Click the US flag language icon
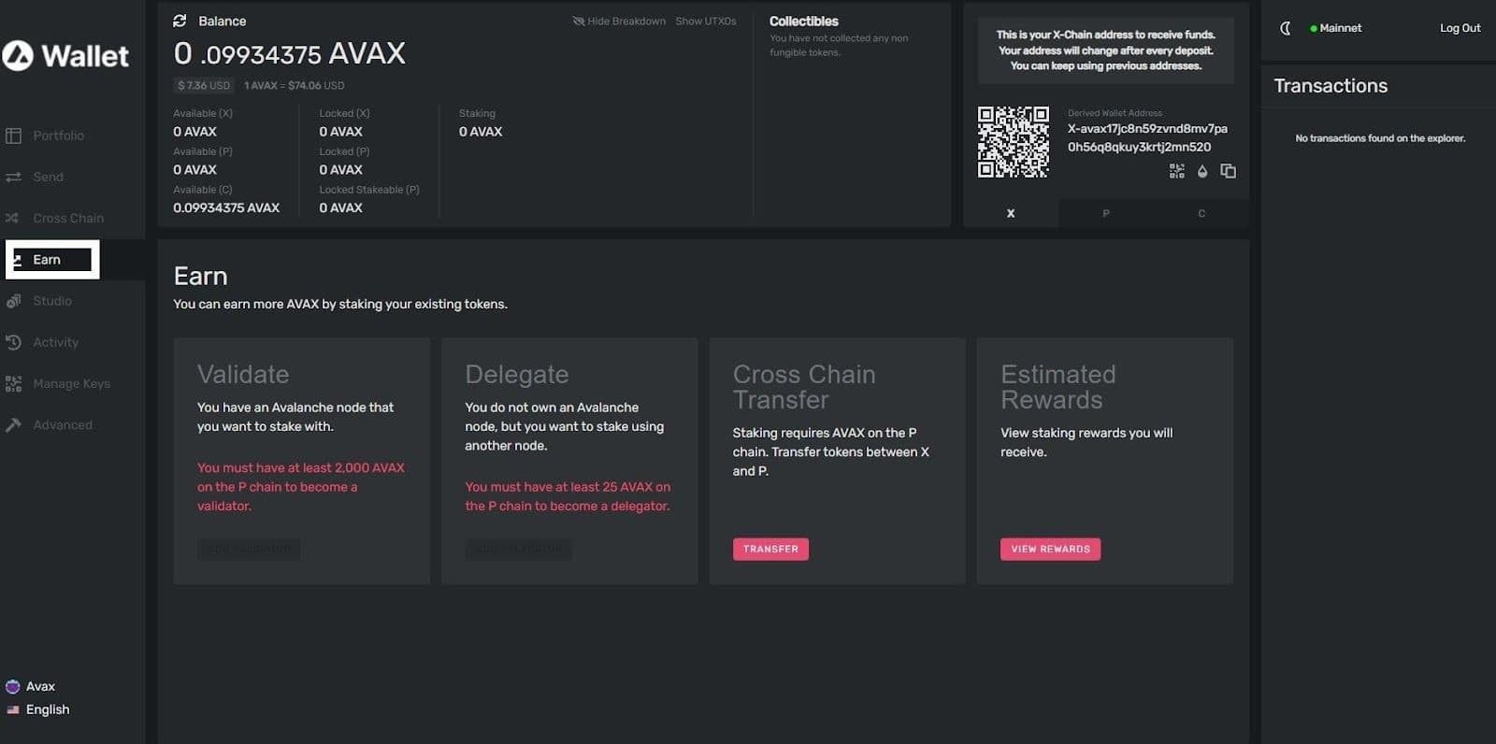The height and width of the screenshot is (744, 1496). [x=13, y=709]
